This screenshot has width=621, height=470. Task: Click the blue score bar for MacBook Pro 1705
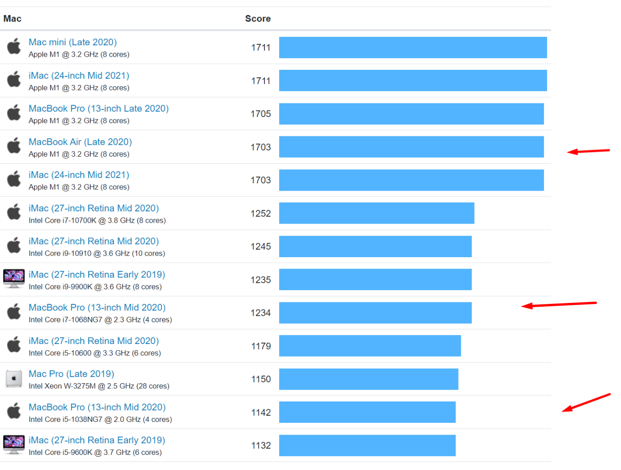tap(411, 114)
